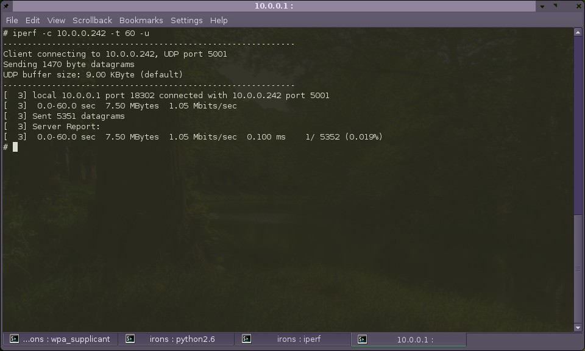Screen dimensions: 585x351
Task: Close window using title bar X
Action: pyautogui.click(x=579, y=6)
